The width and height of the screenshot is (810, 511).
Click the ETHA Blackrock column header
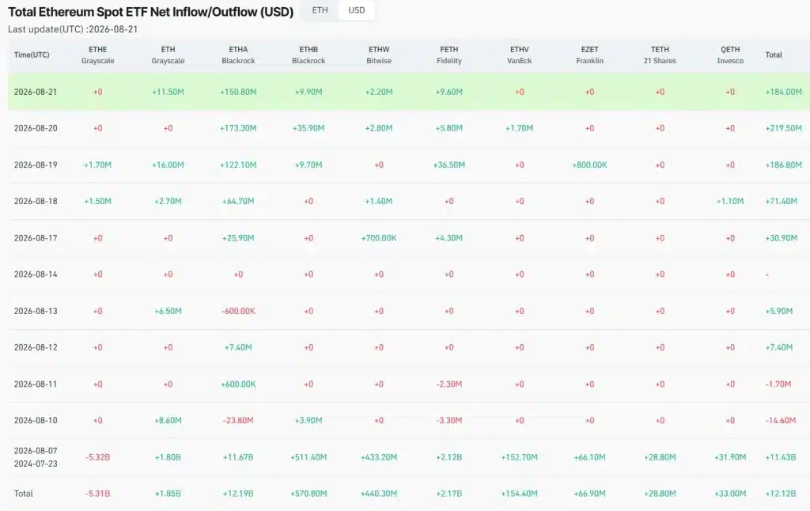[238, 55]
